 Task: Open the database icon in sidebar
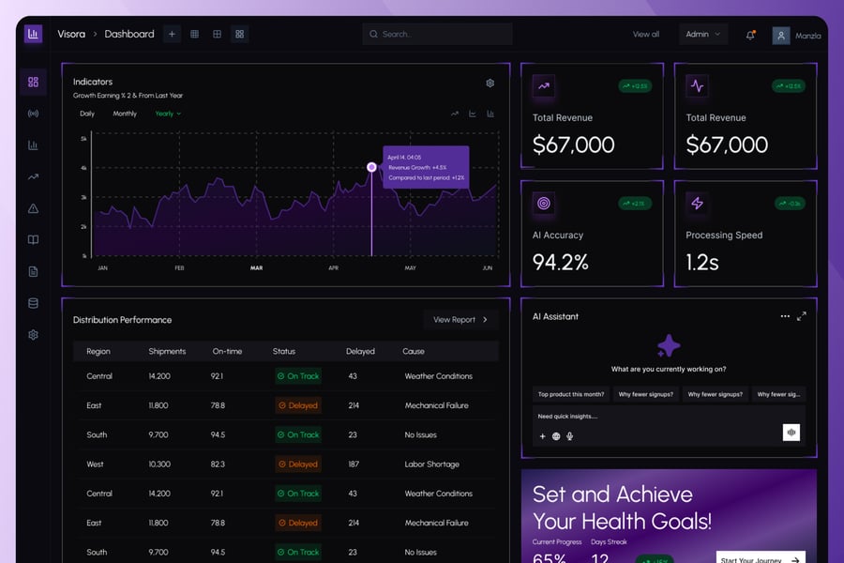[x=33, y=303]
